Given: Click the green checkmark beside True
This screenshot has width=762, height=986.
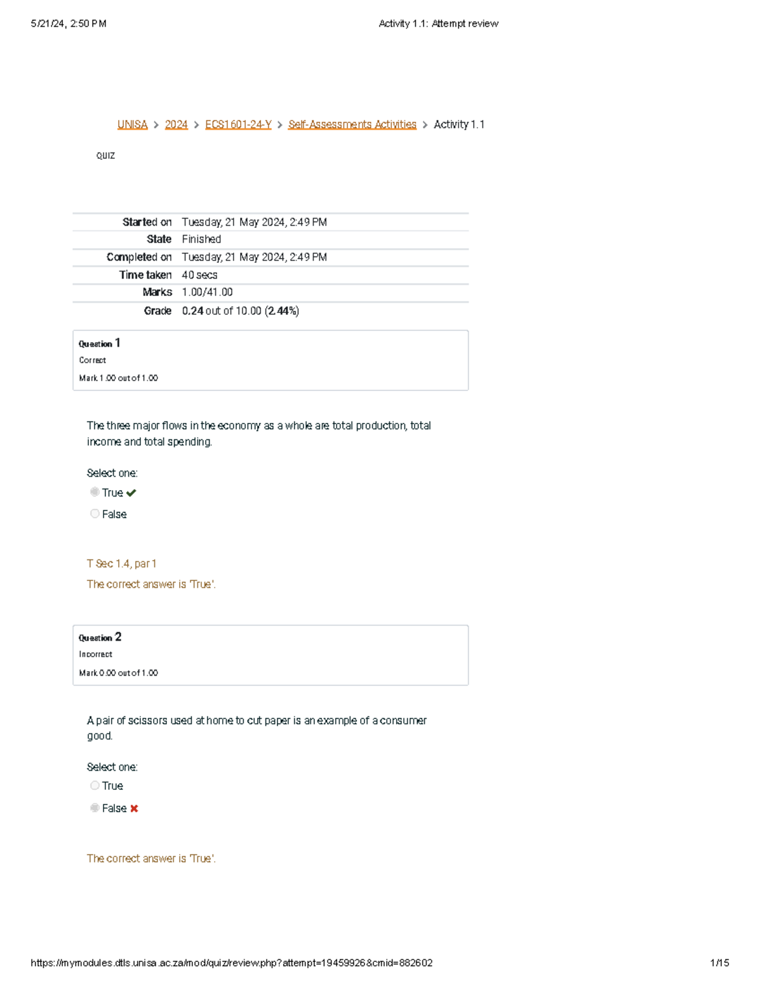Looking at the screenshot, I should point(131,493).
